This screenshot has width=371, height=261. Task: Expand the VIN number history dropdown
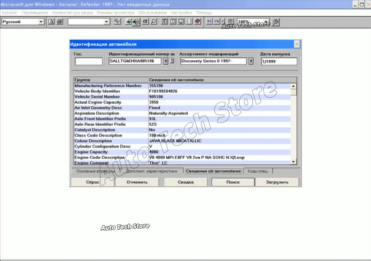coord(166,61)
